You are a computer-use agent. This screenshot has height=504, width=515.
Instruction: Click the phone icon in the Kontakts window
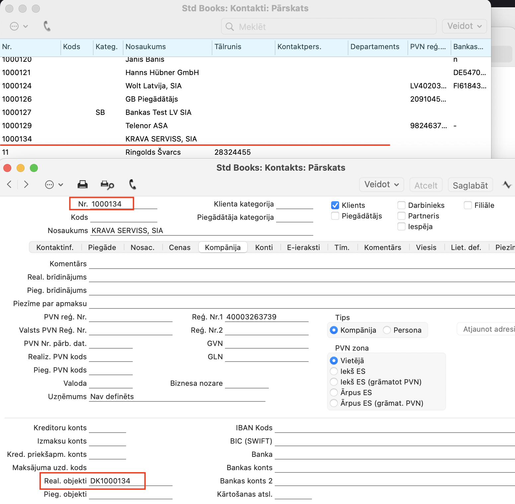(x=132, y=185)
